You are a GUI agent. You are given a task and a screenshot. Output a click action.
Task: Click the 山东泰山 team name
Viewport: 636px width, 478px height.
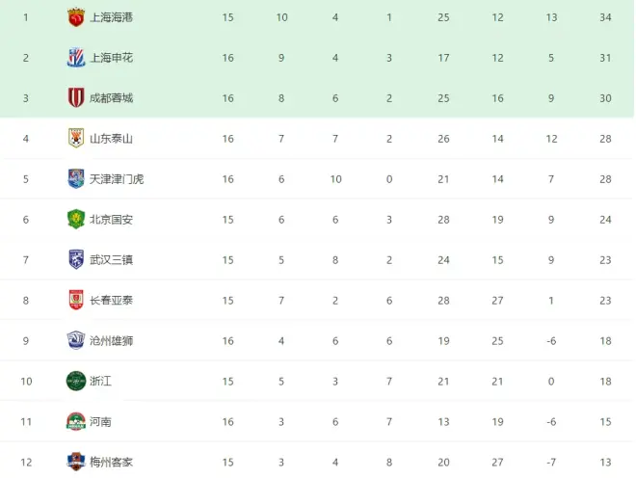pyautogui.click(x=111, y=139)
